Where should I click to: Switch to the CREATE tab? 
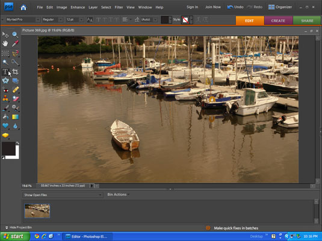[278, 20]
